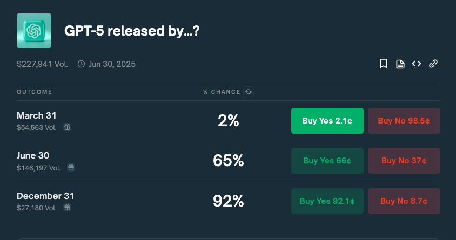This screenshot has height=240, width=456.
Task: Buy No at 98.5¢ for March 31
Action: pos(404,121)
